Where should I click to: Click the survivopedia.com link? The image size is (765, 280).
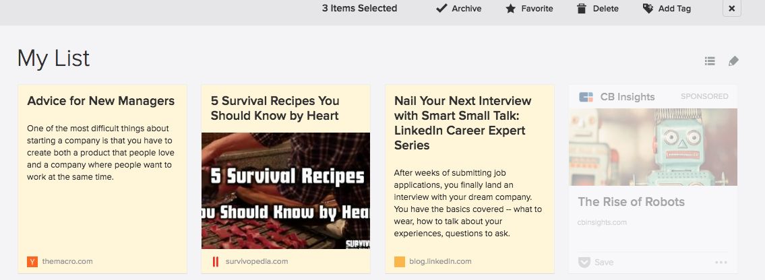[257, 262]
